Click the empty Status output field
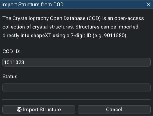The width and height of the screenshot is (153, 116). click(76, 88)
